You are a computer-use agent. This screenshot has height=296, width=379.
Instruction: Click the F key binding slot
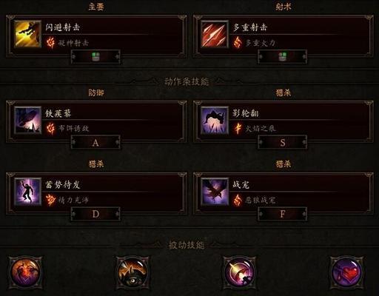pyautogui.click(x=283, y=214)
